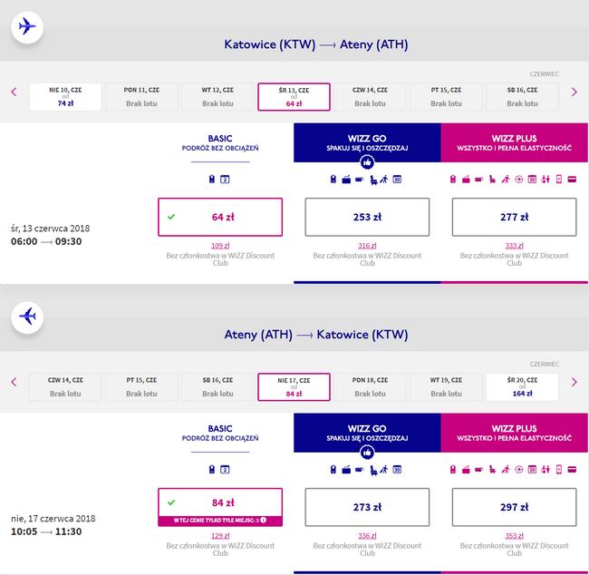
Task: Click the thumbs-up badge on outbound WIZZ GO
Action: pos(367,162)
